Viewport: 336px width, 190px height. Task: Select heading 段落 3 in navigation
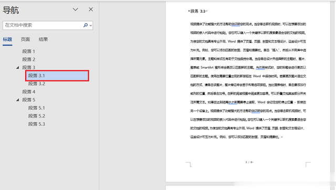click(29, 68)
